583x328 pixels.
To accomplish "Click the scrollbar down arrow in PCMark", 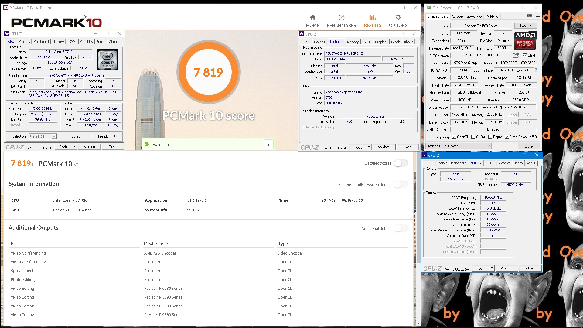I will [x=419, y=324].
